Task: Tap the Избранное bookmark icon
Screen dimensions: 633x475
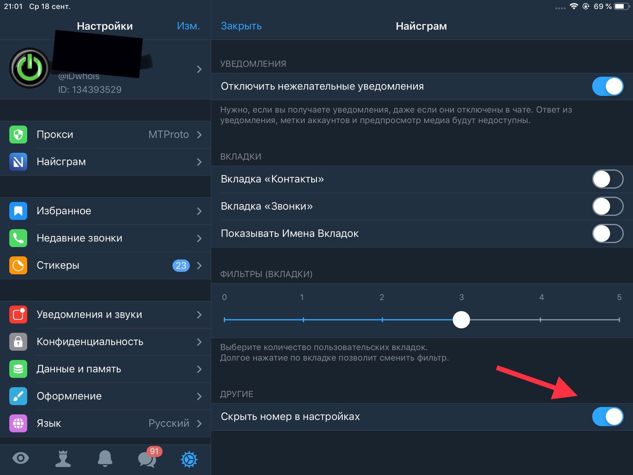Action: point(18,211)
